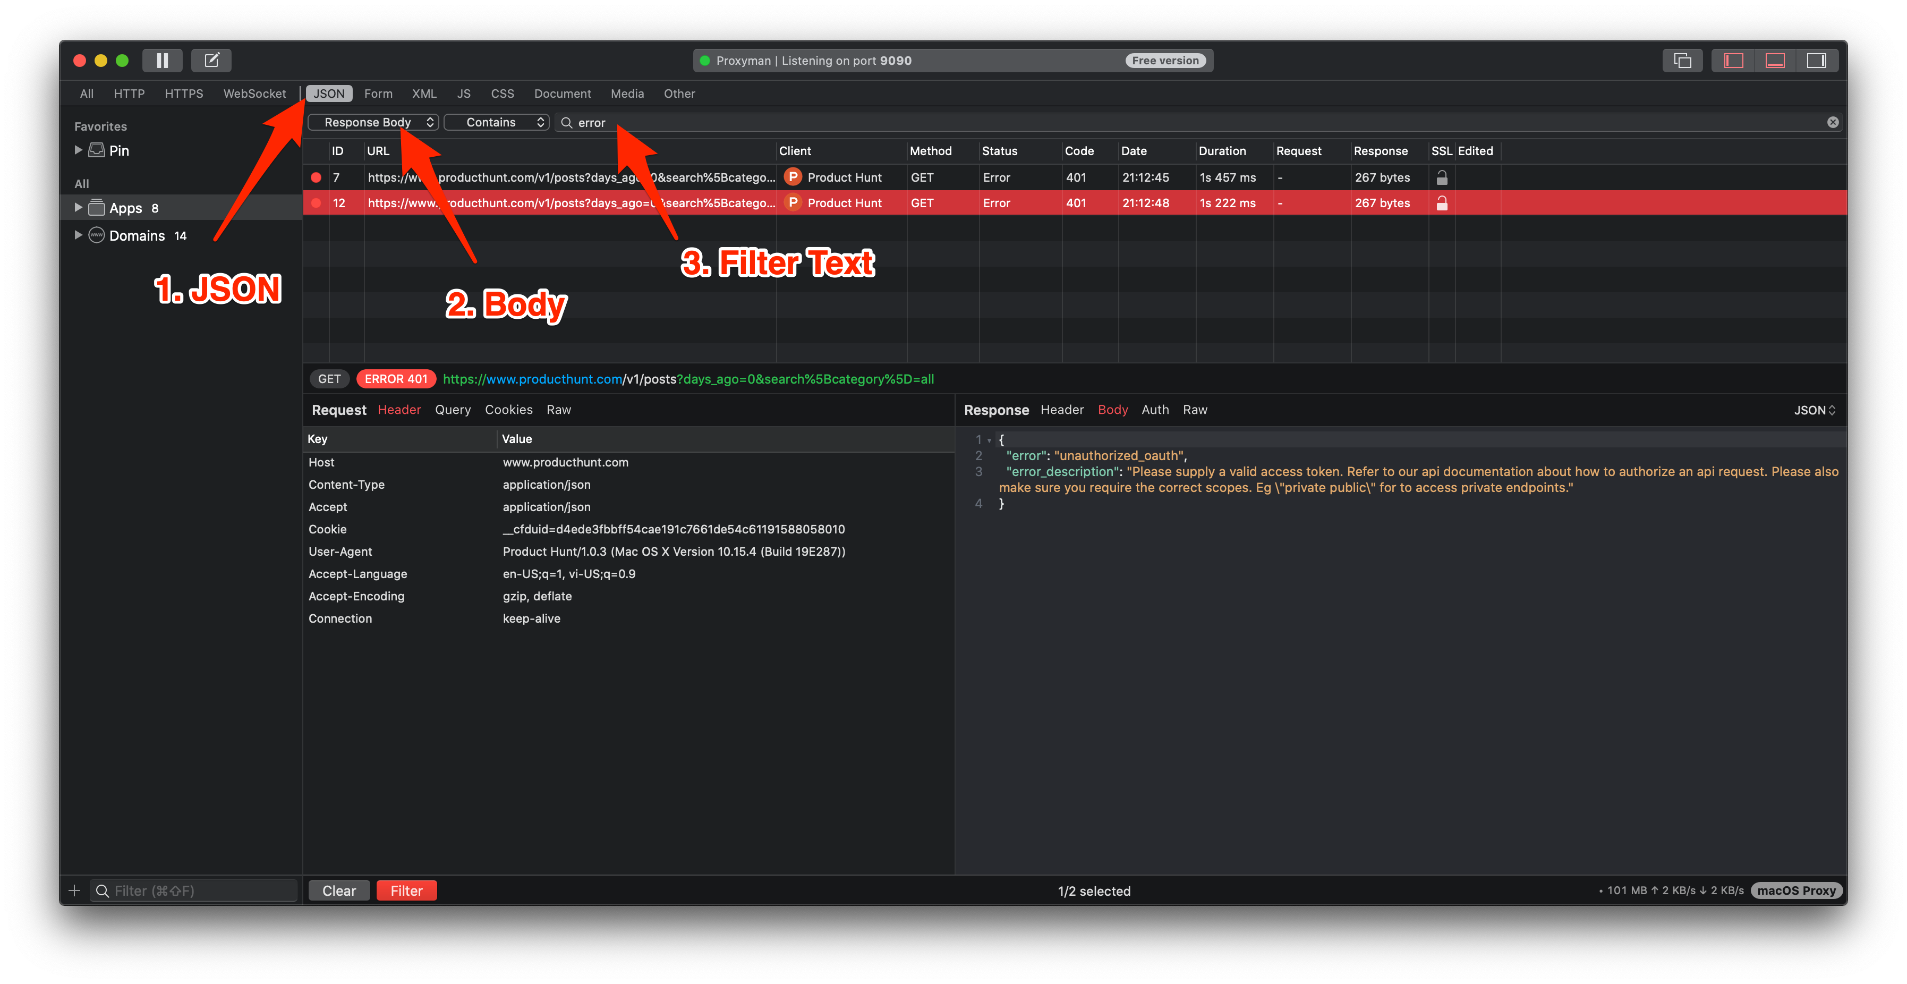Switch to the WebSocket filter tab
1907x984 pixels.
pos(254,94)
